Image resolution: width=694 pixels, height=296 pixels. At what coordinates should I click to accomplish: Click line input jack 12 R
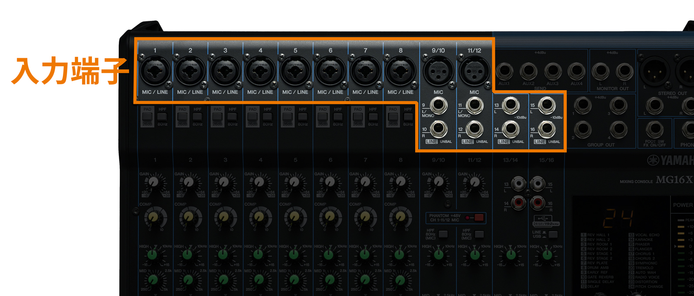click(475, 129)
